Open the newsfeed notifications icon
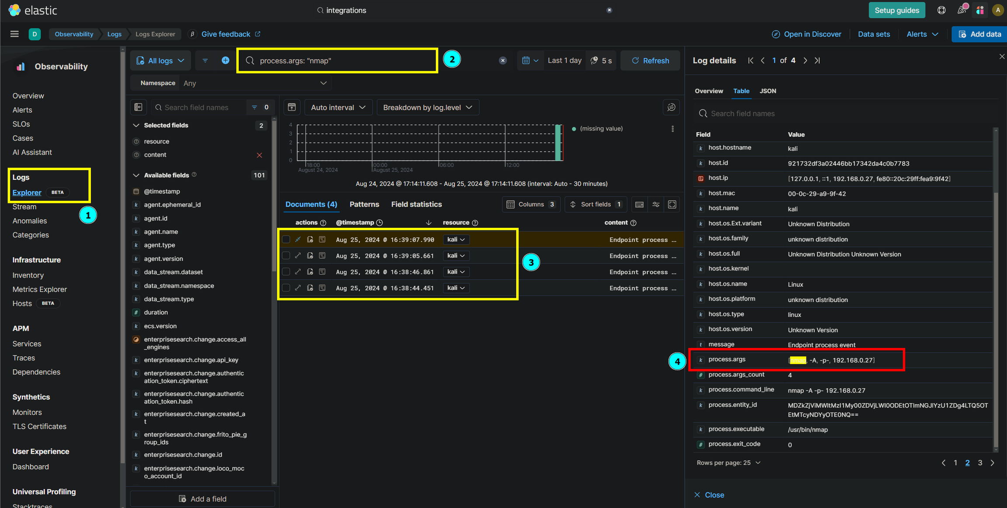 coord(961,10)
